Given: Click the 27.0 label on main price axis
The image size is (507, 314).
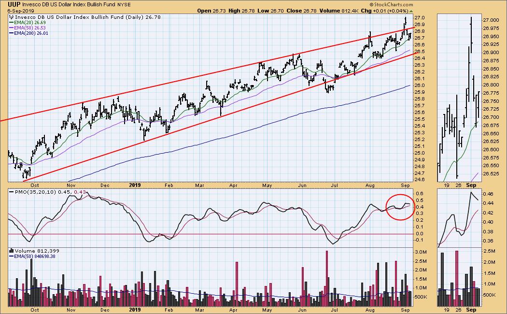Looking at the screenshot, I should [x=421, y=18].
